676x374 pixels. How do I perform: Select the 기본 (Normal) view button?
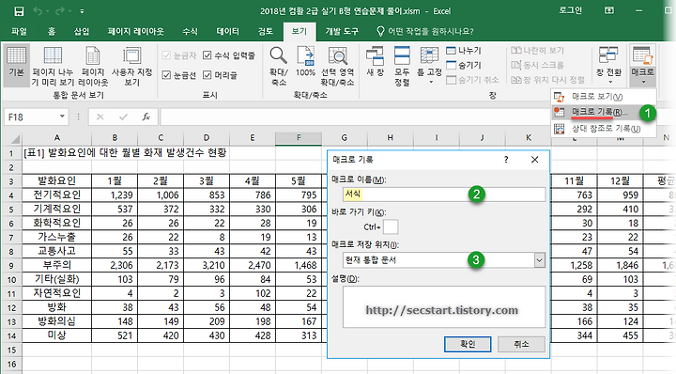tap(16, 65)
